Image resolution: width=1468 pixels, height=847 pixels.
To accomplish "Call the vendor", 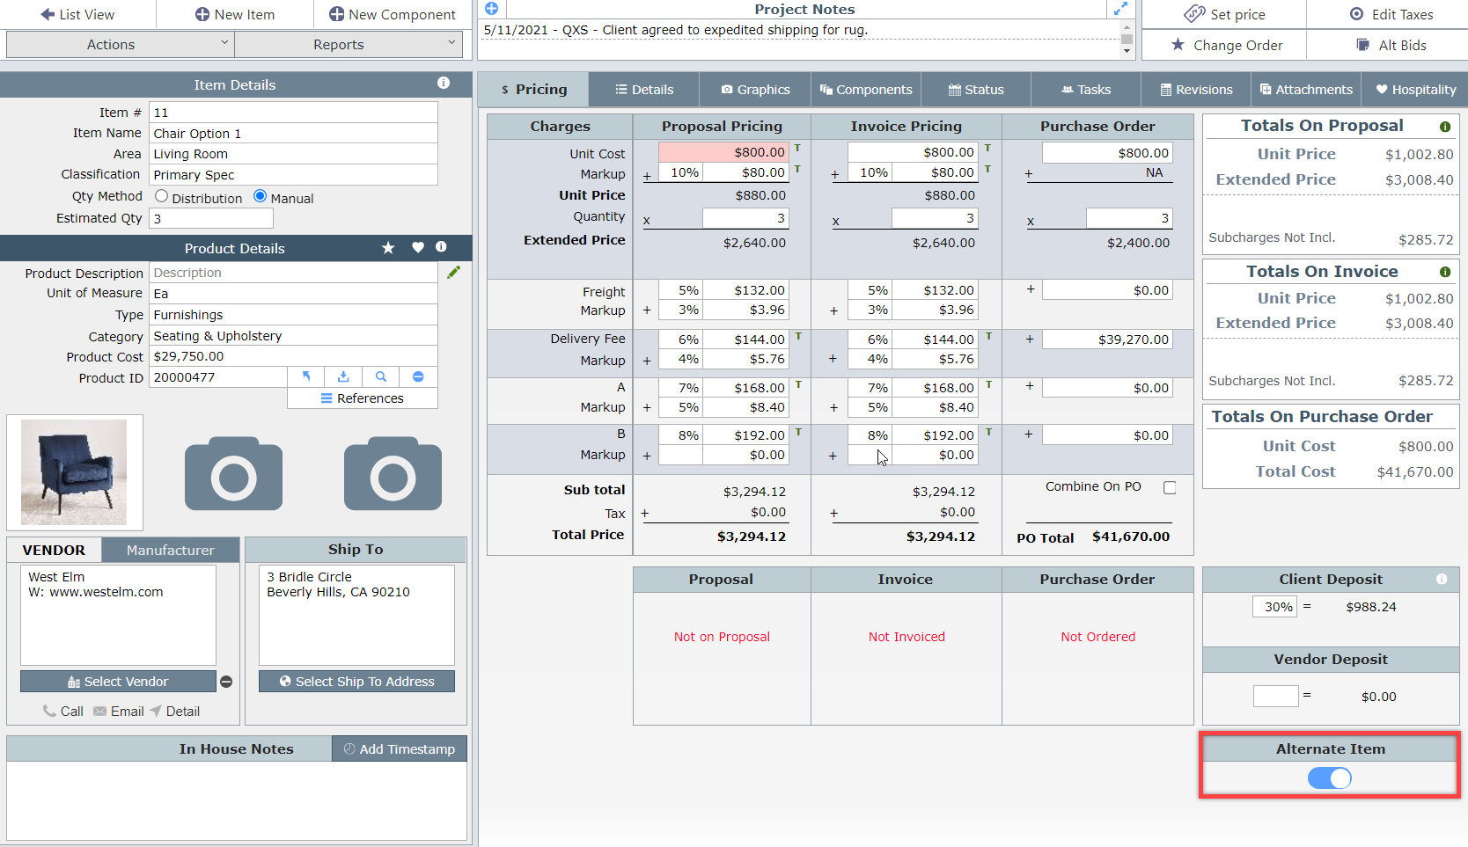I will click(x=63, y=712).
